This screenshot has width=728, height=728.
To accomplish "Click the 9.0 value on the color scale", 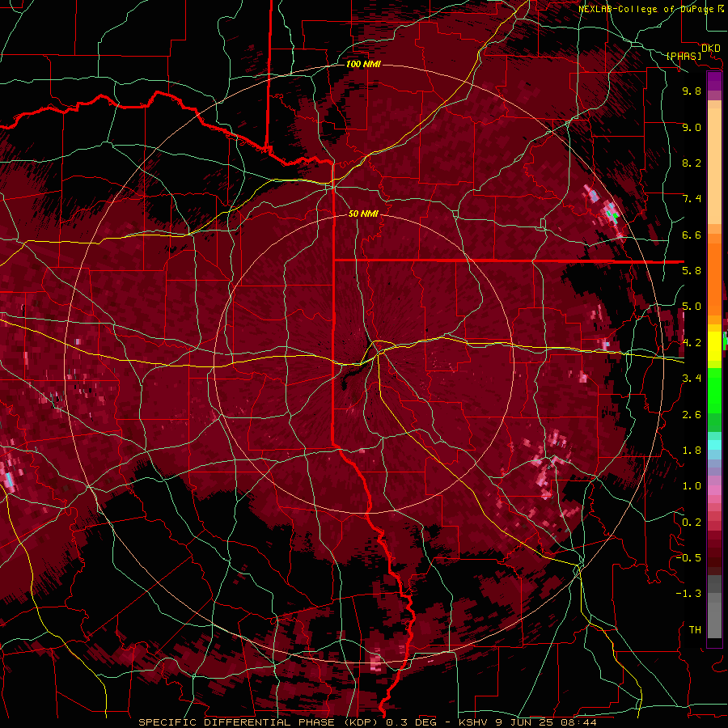I will [x=692, y=127].
